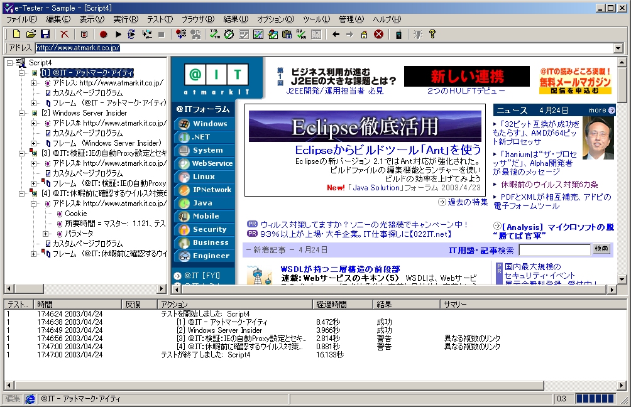Click the Rv checkmark test icon
Image resolution: width=631 pixels, height=407 pixels.
(x=302, y=34)
